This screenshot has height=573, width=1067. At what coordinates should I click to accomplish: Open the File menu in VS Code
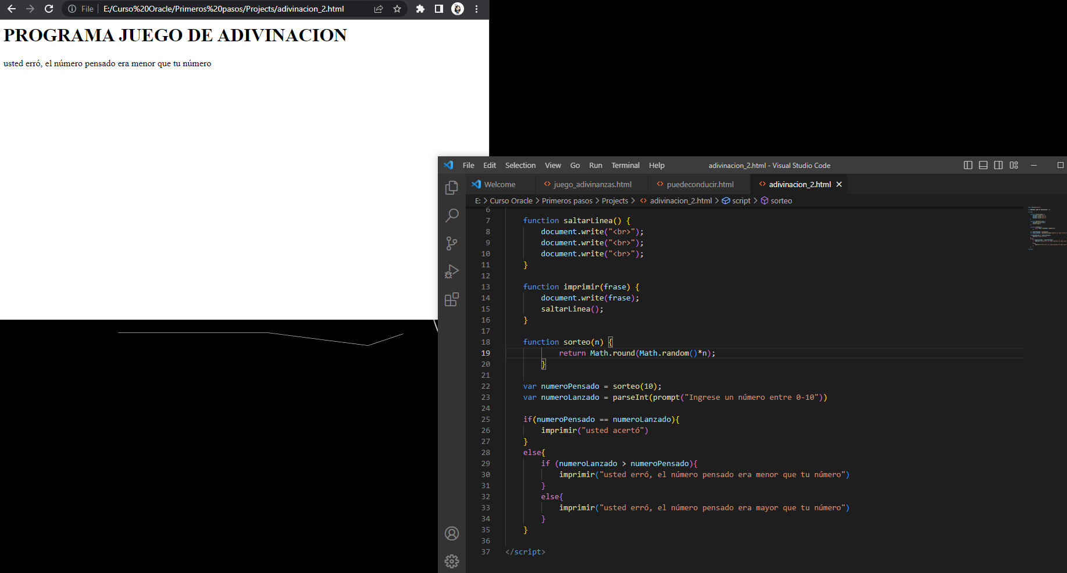click(x=468, y=165)
